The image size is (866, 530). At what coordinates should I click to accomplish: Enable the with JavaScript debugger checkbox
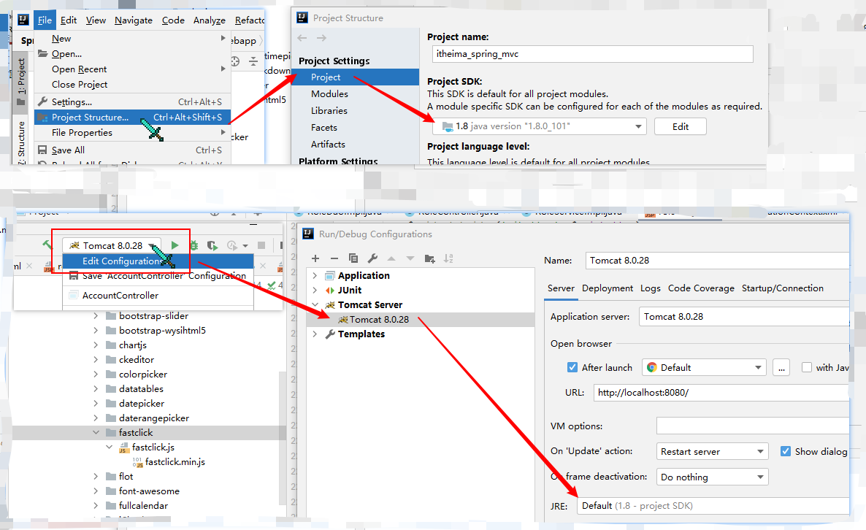pos(807,368)
